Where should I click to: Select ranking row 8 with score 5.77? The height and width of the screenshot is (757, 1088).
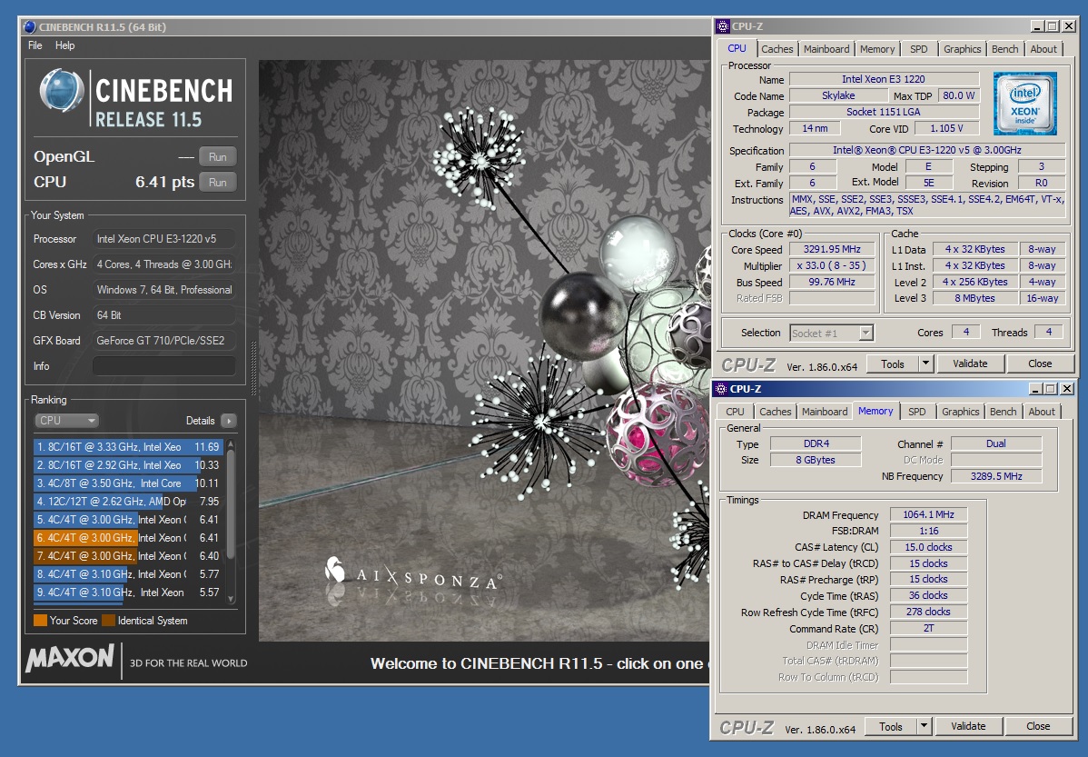click(128, 574)
